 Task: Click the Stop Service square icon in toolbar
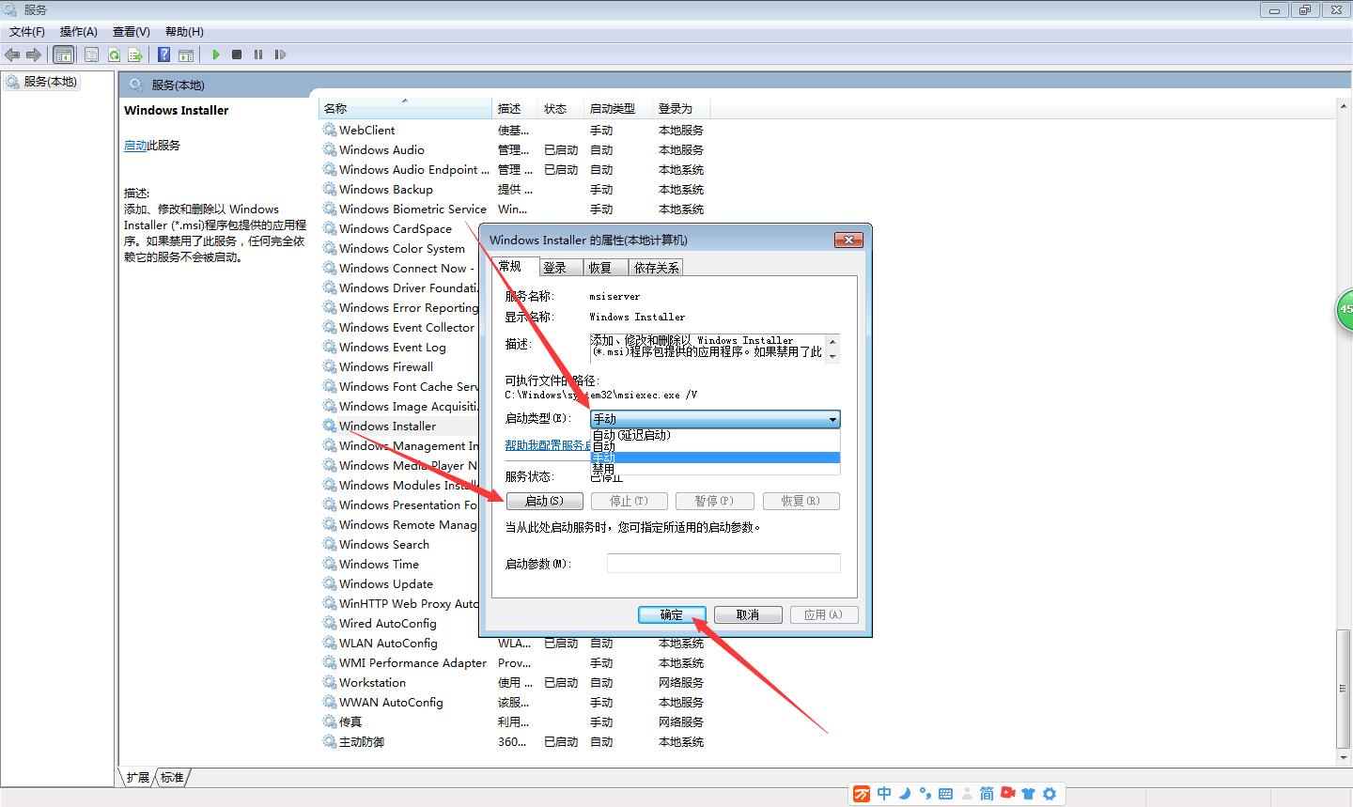237,54
